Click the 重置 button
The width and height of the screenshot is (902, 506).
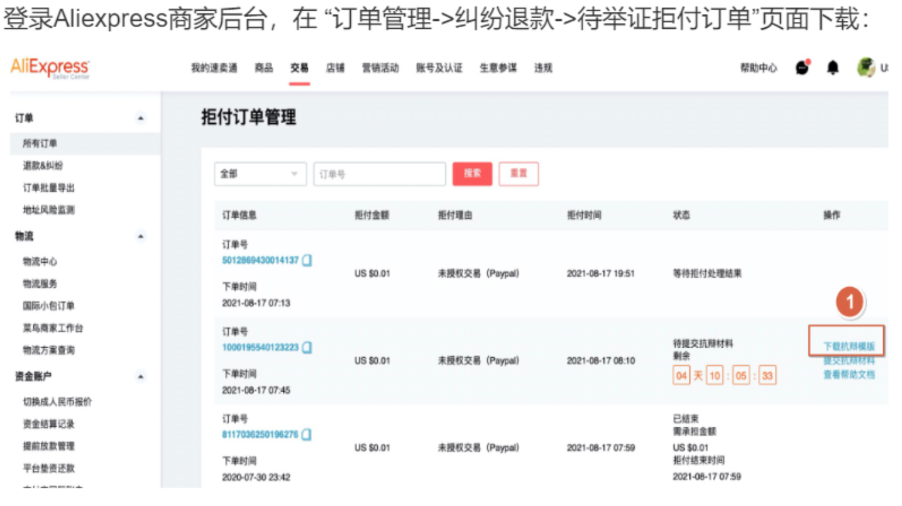click(519, 174)
